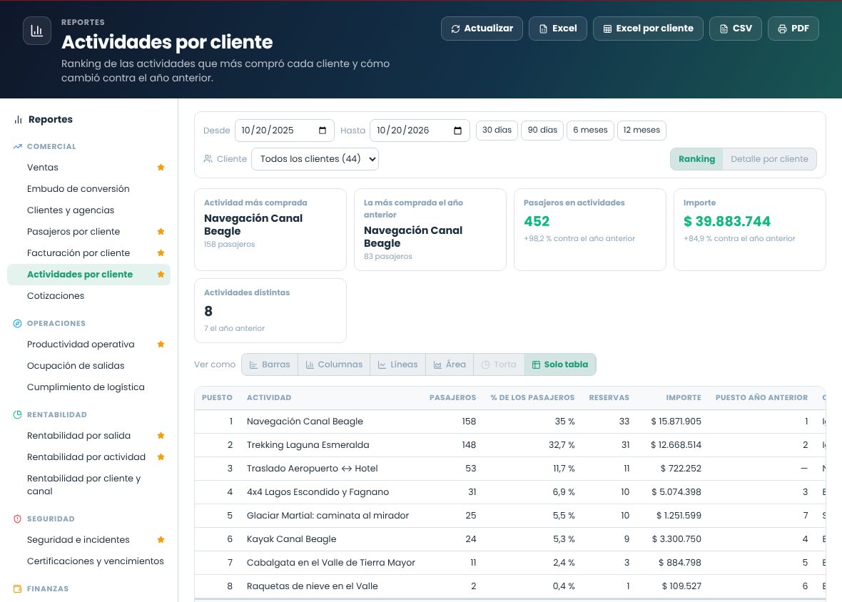Switch to Detalle por cliente view
Screen dimensions: 842x602
click(x=769, y=159)
